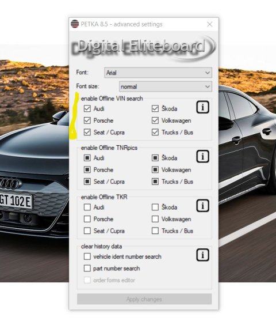Check vehicle ident number search history
Screen dimensions: 276x321
(87, 256)
